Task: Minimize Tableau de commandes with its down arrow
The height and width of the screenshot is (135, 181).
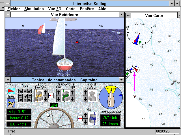Action: (x=121, y=80)
